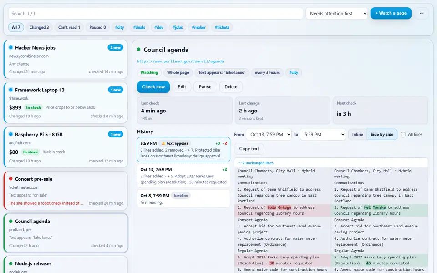The height and width of the screenshot is (273, 437).
Task: Filter list by the Changed 3 tab
Action: (x=39, y=27)
